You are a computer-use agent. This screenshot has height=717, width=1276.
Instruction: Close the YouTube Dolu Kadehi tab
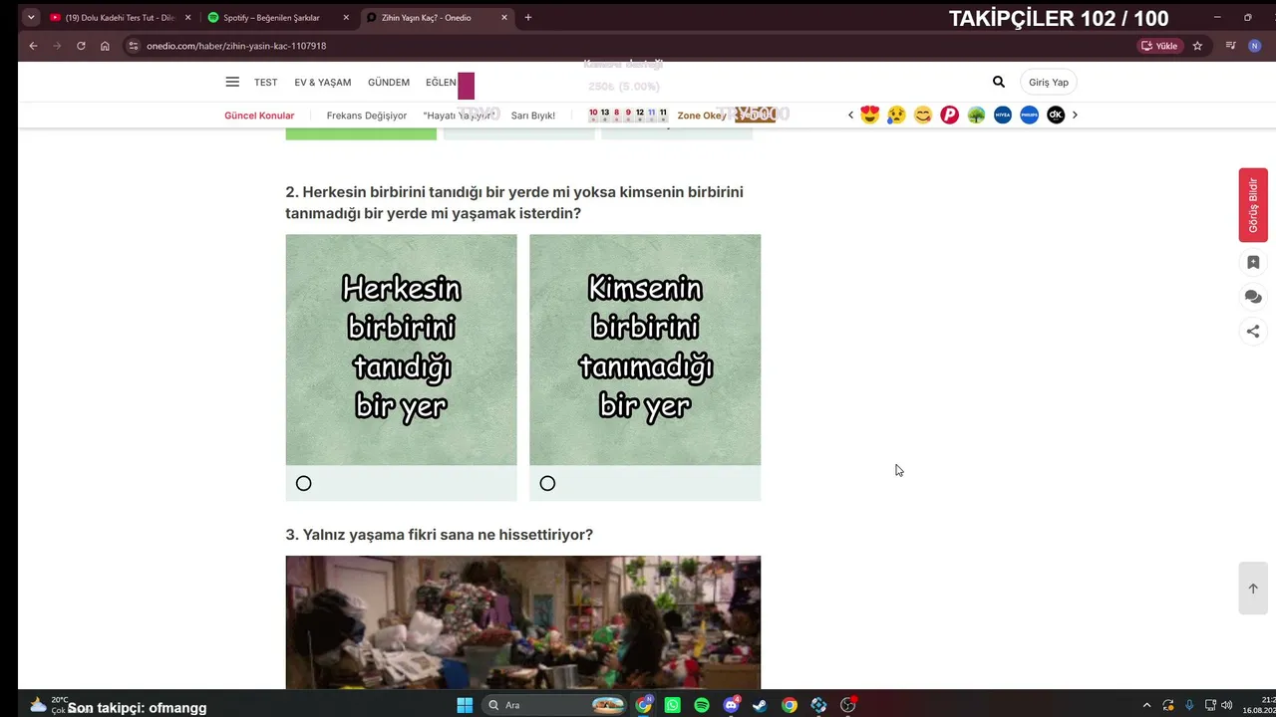tap(187, 18)
